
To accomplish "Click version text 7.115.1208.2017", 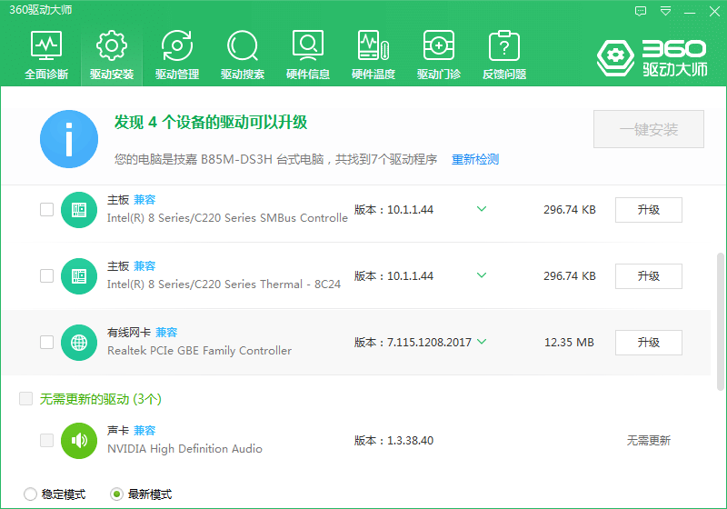I will pyautogui.click(x=429, y=343).
